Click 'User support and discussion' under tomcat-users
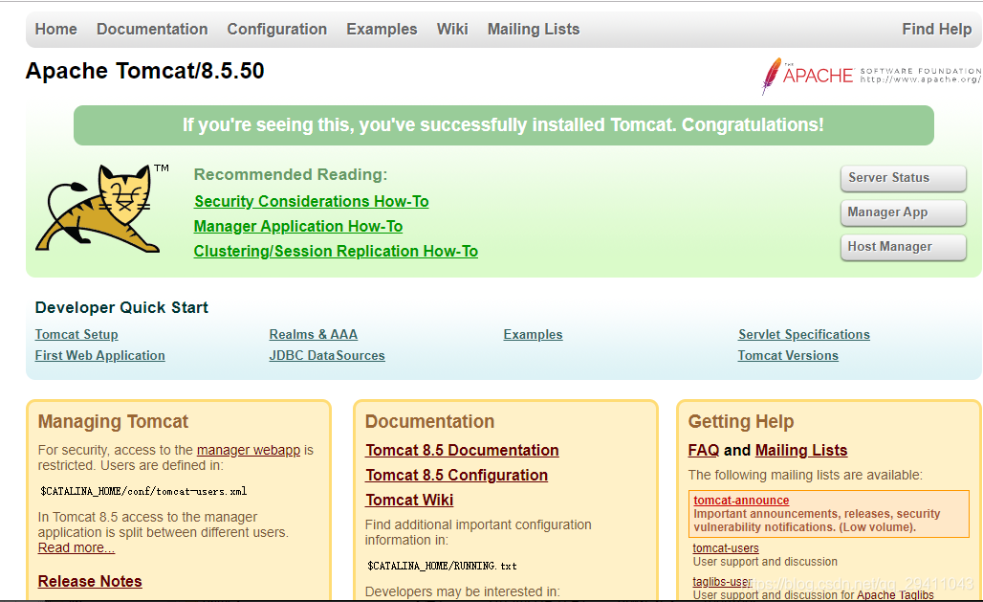 (765, 562)
